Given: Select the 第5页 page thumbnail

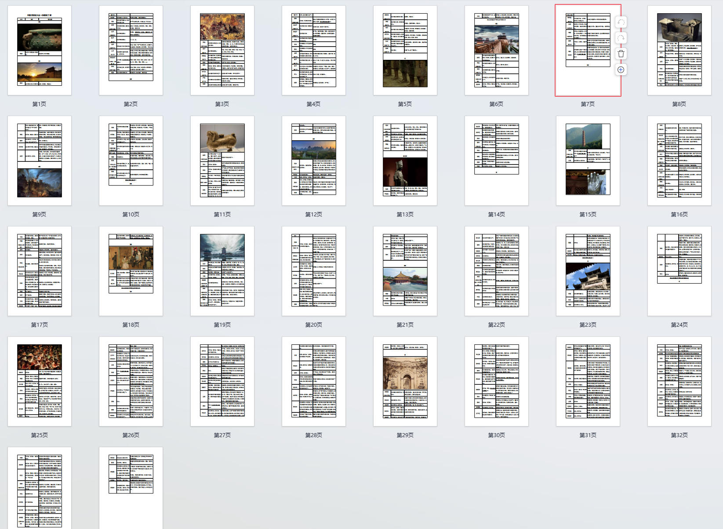Looking at the screenshot, I should (x=405, y=50).
